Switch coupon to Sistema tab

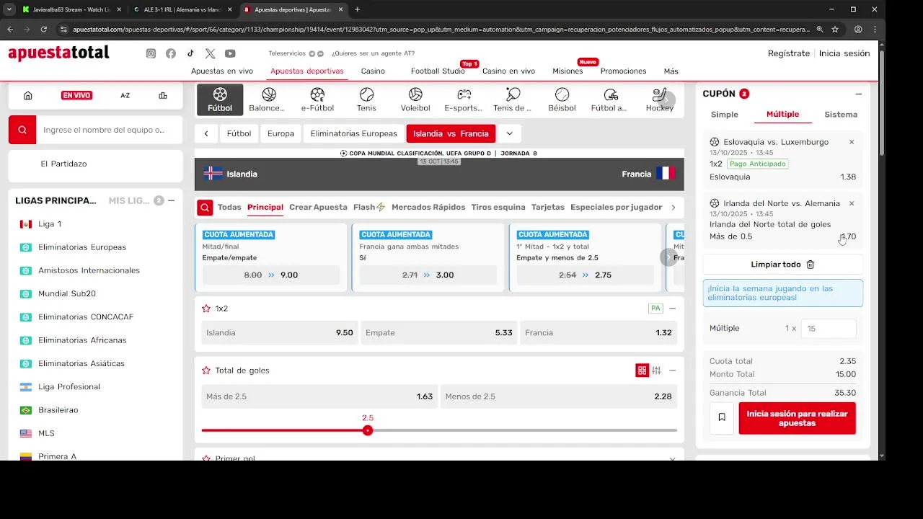tap(841, 115)
